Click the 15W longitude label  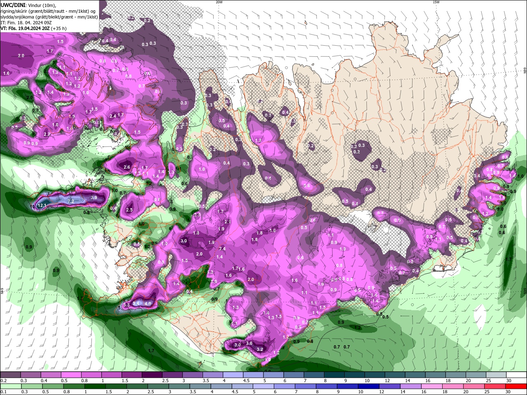click(x=436, y=2)
